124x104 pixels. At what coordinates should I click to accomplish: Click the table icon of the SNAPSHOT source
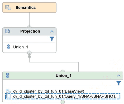(8, 96)
